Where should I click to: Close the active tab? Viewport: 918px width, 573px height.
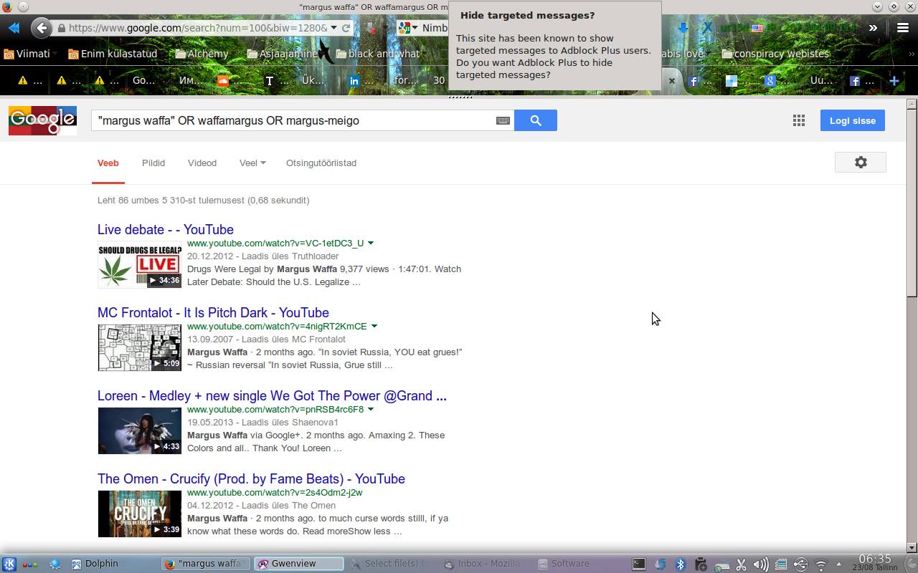(x=671, y=81)
